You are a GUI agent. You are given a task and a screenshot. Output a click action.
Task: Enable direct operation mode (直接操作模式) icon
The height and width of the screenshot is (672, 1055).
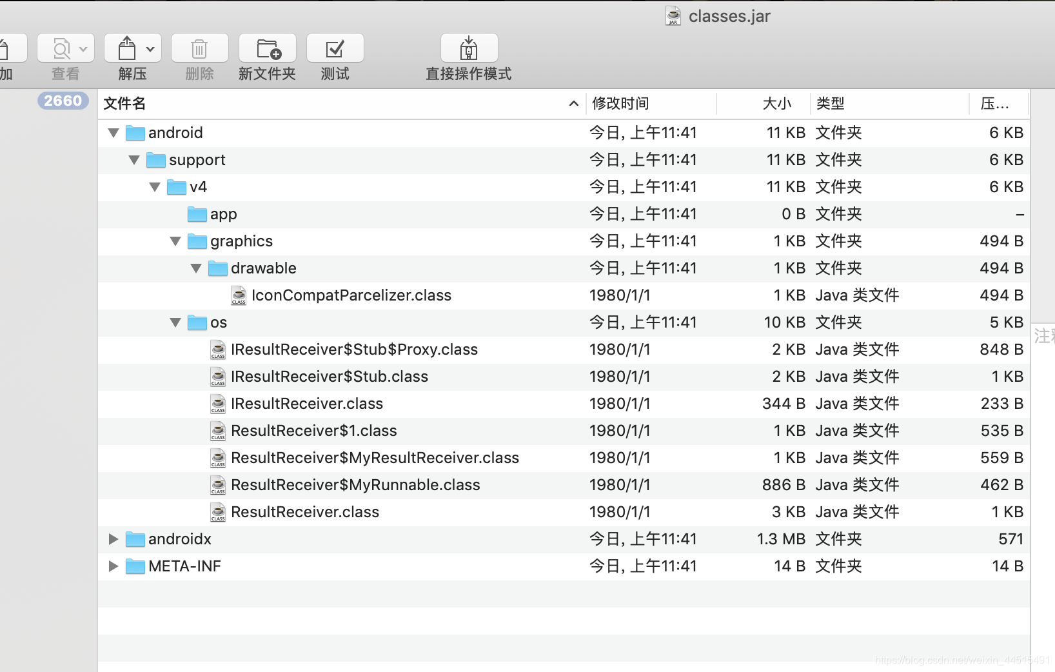(x=469, y=48)
